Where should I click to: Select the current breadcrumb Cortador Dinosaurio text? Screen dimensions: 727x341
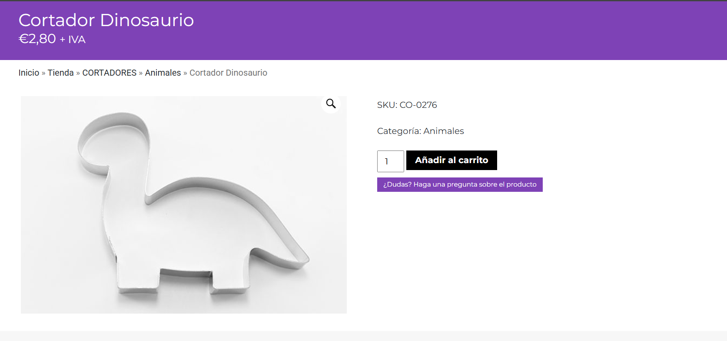point(228,73)
